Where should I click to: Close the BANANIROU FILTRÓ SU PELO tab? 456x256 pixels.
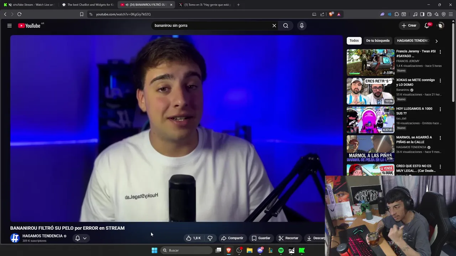(171, 5)
